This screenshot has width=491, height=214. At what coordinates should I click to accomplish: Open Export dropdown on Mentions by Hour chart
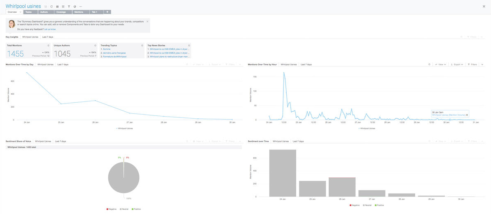coord(457,64)
